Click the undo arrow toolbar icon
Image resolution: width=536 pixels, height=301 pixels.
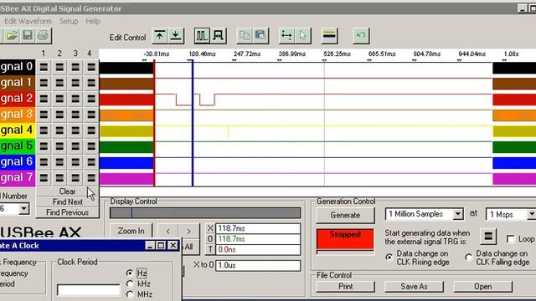click(x=361, y=35)
